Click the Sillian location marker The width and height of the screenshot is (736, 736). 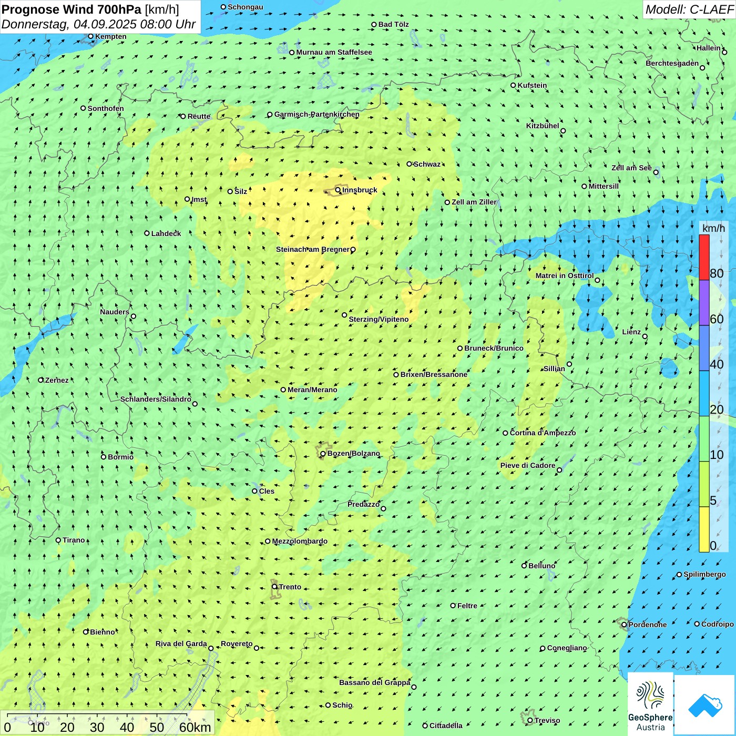569,364
